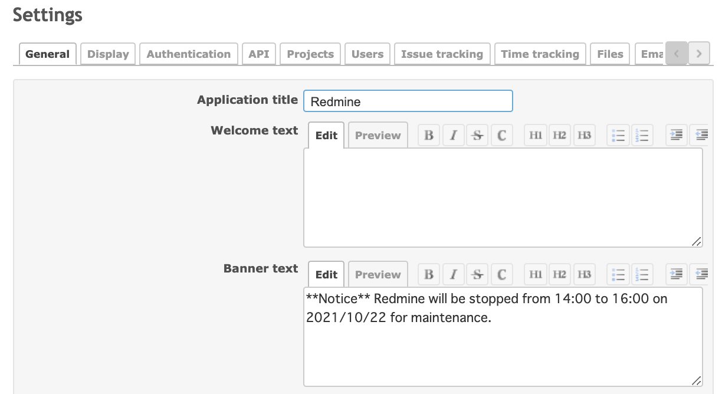
Task: Open the Time tracking tab
Action: click(x=540, y=54)
